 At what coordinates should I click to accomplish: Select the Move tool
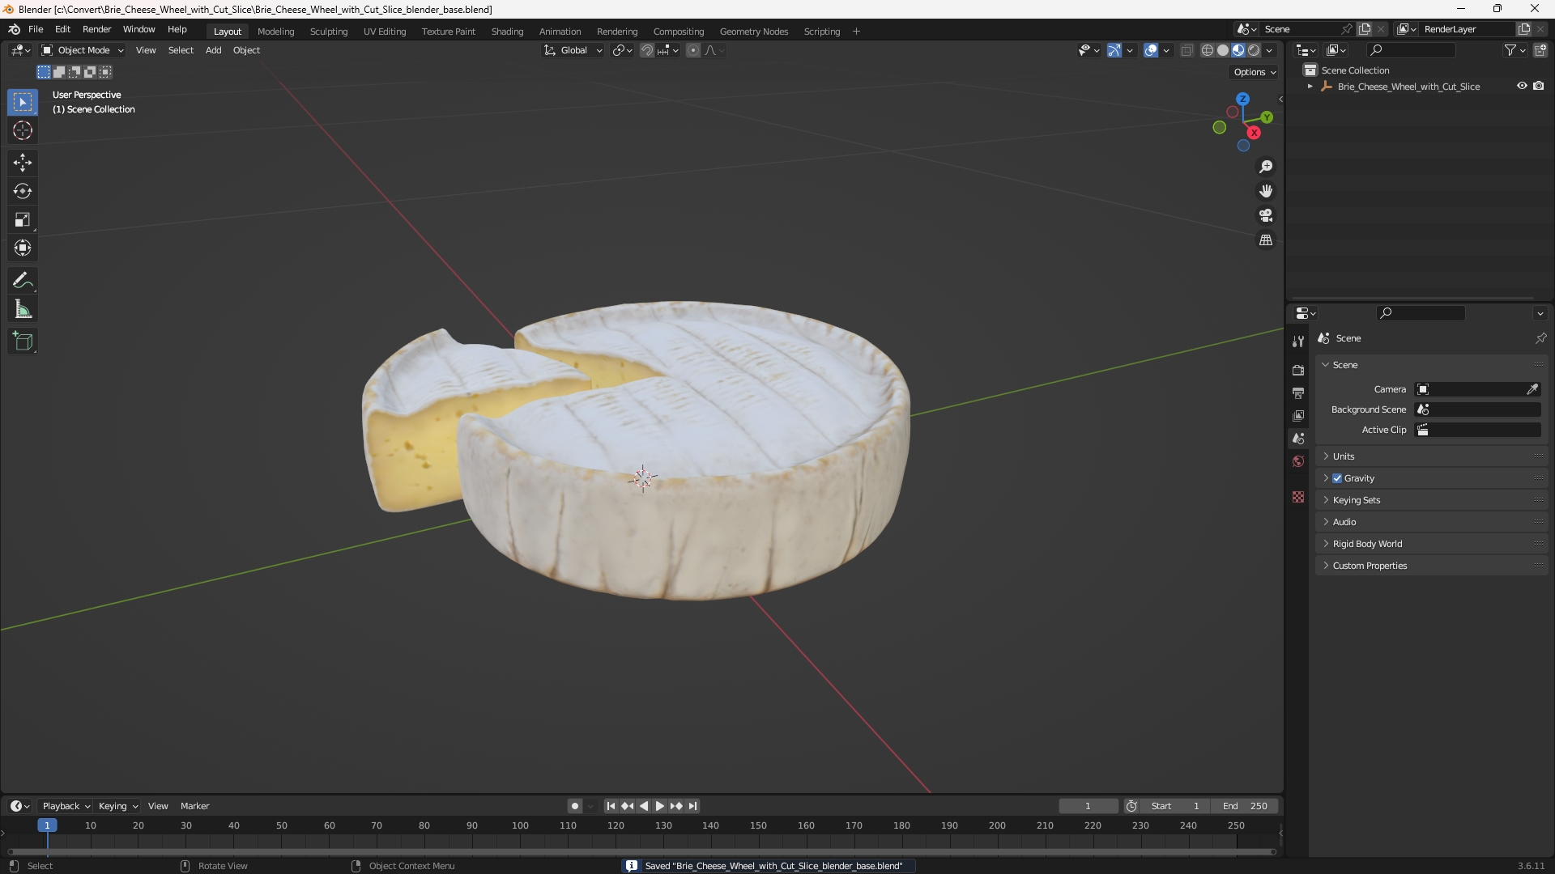coord(23,163)
